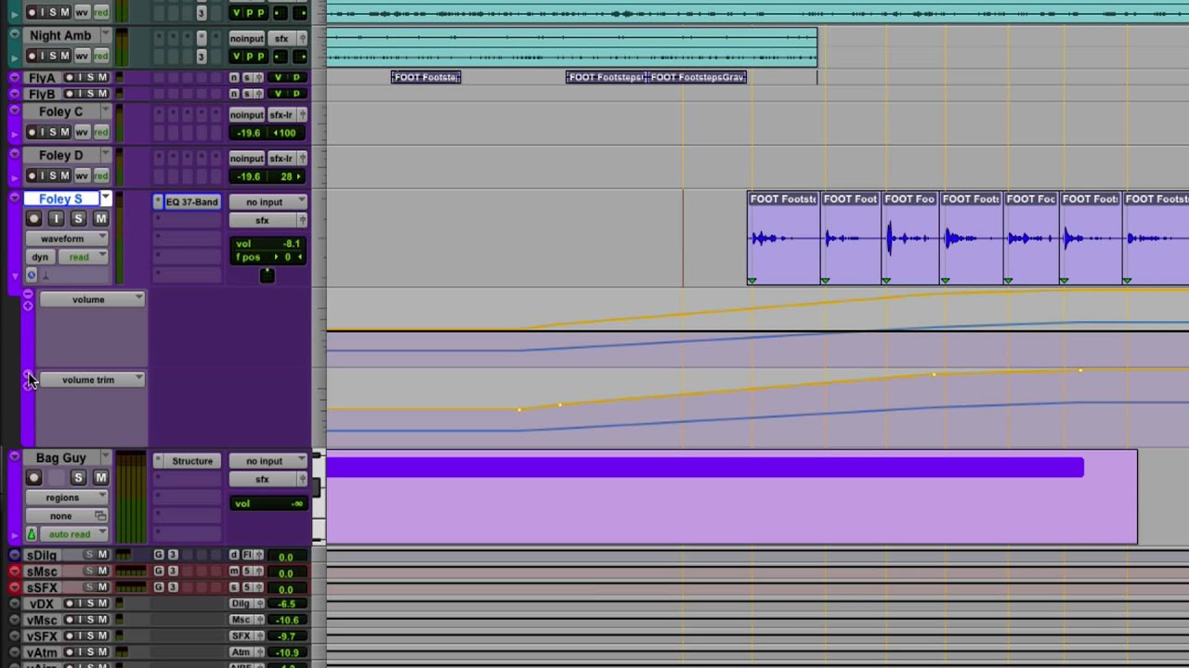Click insert selector beside Structure plug-in
Screen dimensions: 1189x668
tap(158, 460)
